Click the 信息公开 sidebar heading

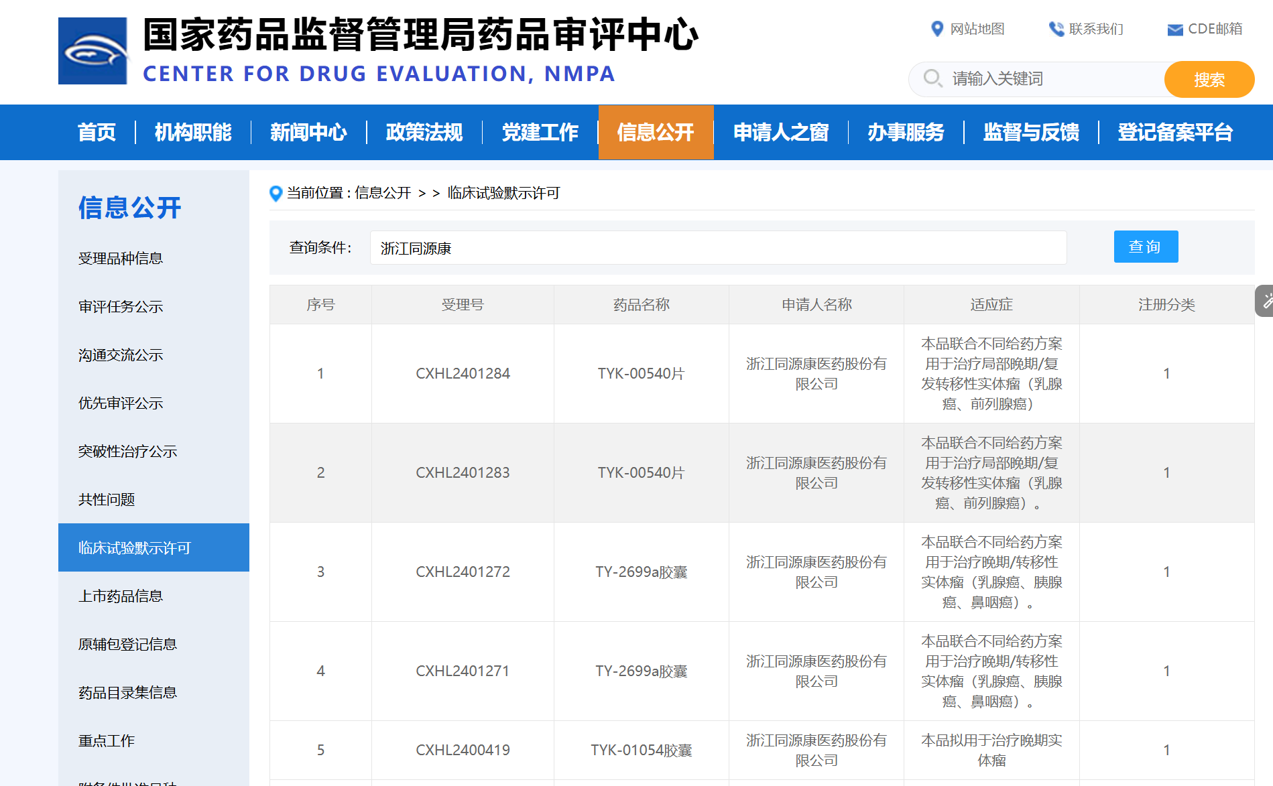point(130,208)
